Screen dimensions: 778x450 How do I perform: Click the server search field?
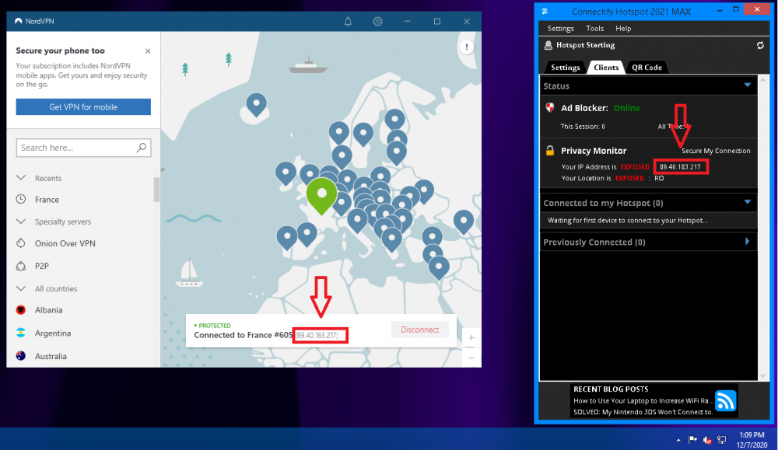[x=76, y=148]
